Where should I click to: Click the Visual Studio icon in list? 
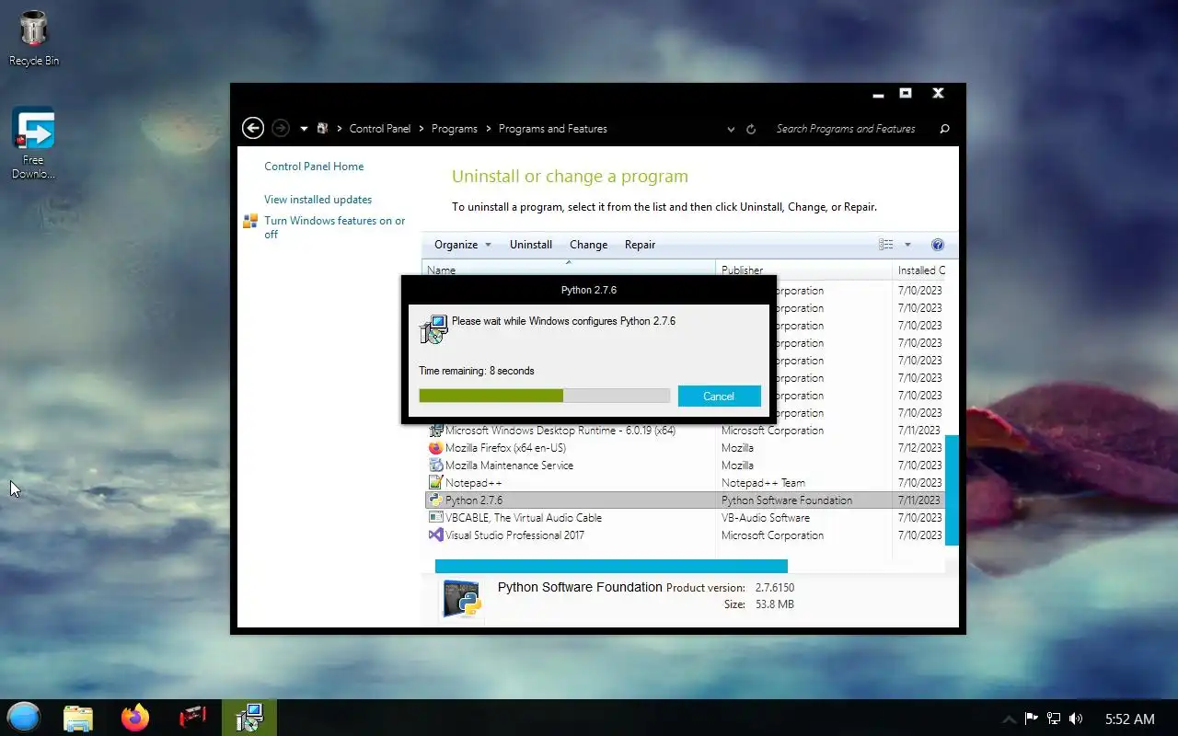pos(436,535)
